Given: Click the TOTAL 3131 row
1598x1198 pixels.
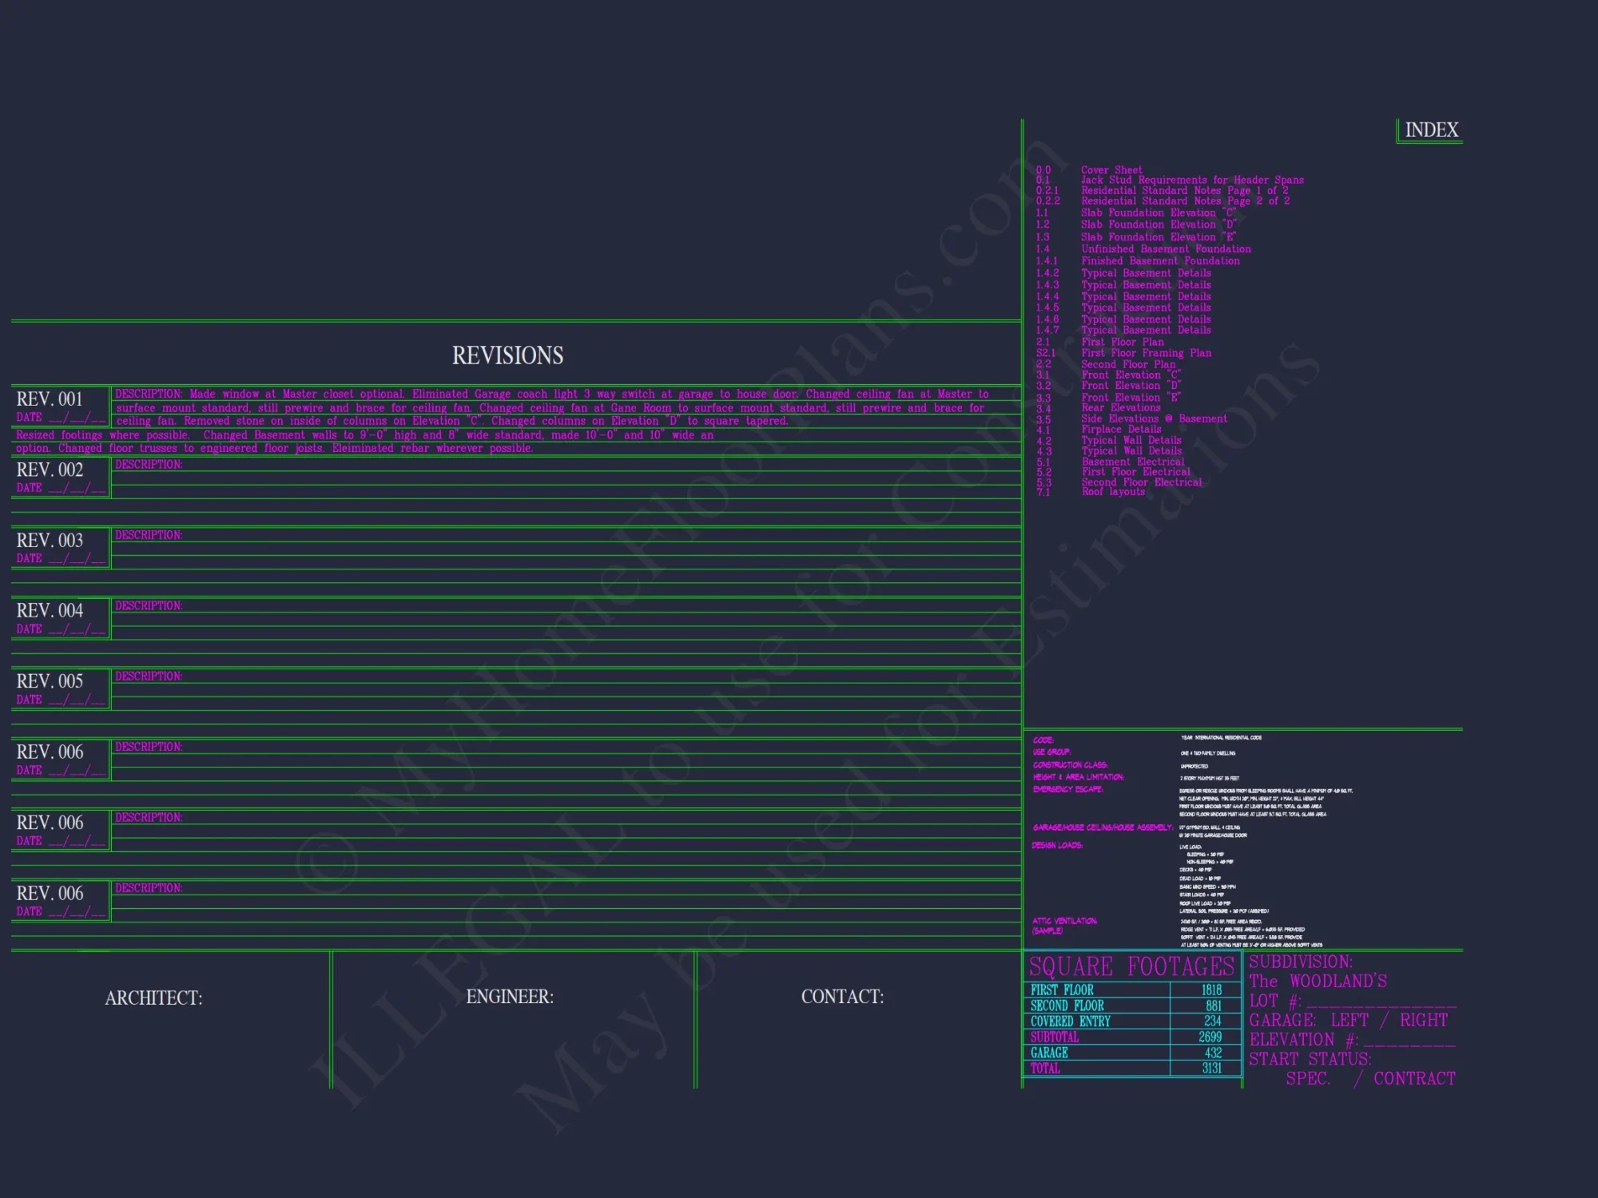Looking at the screenshot, I should coord(1131,1069).
